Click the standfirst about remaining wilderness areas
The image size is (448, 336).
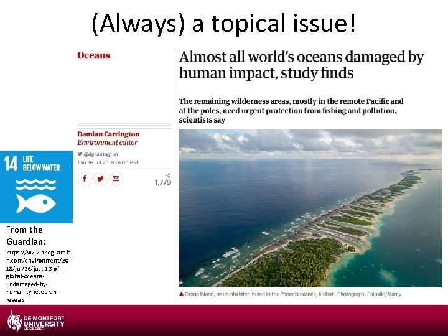291,111
